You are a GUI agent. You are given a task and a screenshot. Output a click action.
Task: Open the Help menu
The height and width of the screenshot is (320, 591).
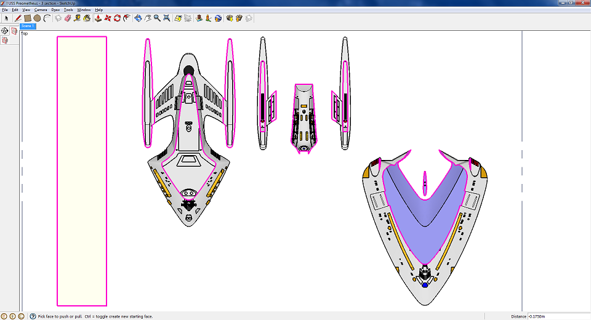[x=98, y=10]
